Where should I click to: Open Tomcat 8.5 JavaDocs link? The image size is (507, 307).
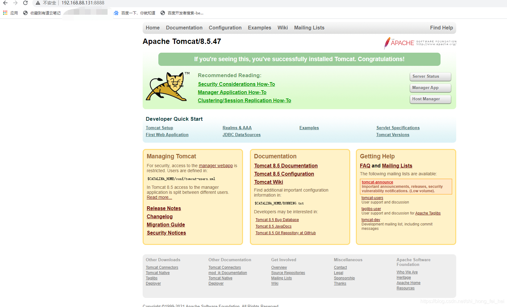pyautogui.click(x=273, y=226)
